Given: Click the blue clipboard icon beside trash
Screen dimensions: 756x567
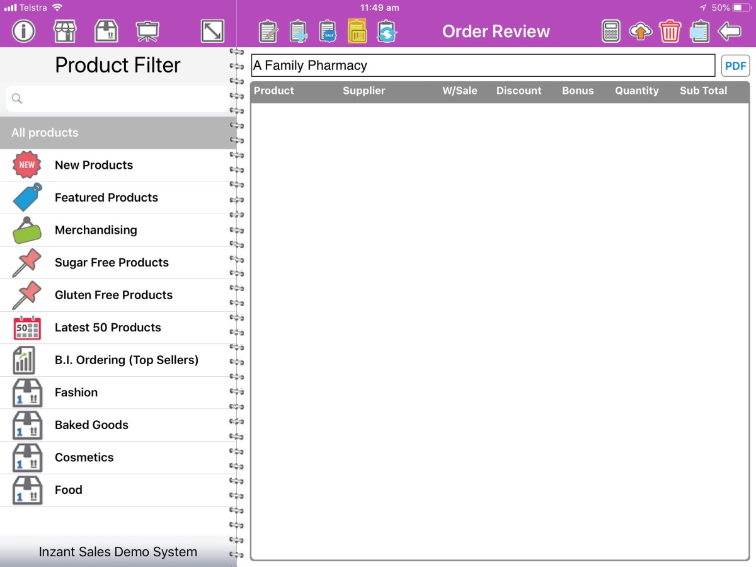Looking at the screenshot, I should click(699, 31).
